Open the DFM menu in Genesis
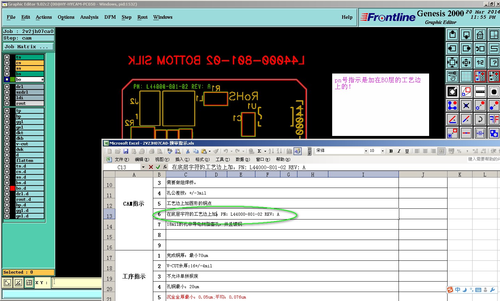Screen dimensions: 500x301 click(x=110, y=17)
